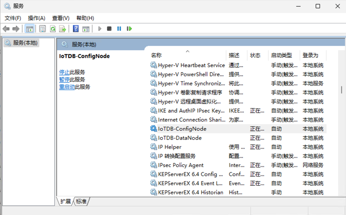Switch to the 扩展 tab
This screenshot has width=346, height=215.
[65, 201]
